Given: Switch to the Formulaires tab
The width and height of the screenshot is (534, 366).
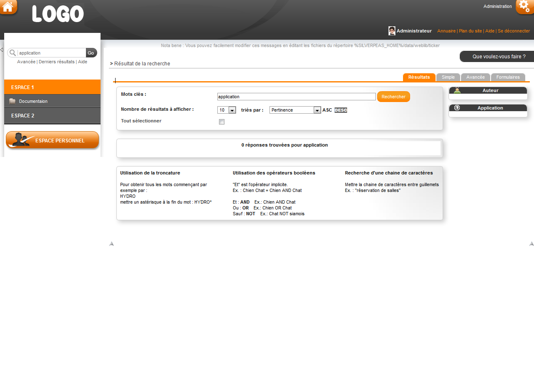Looking at the screenshot, I should click(508, 77).
